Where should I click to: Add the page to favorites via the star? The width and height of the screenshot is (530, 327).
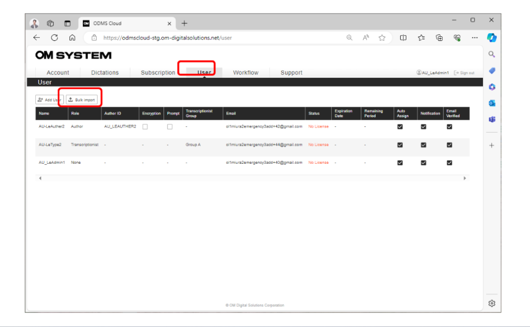(382, 37)
